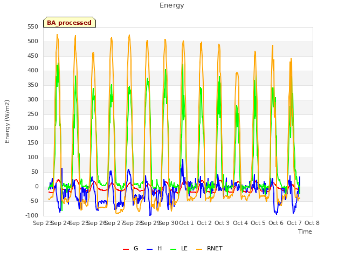Click the Sep 30 x-axis tick label
Screen dimensions: 345x259
169,223
